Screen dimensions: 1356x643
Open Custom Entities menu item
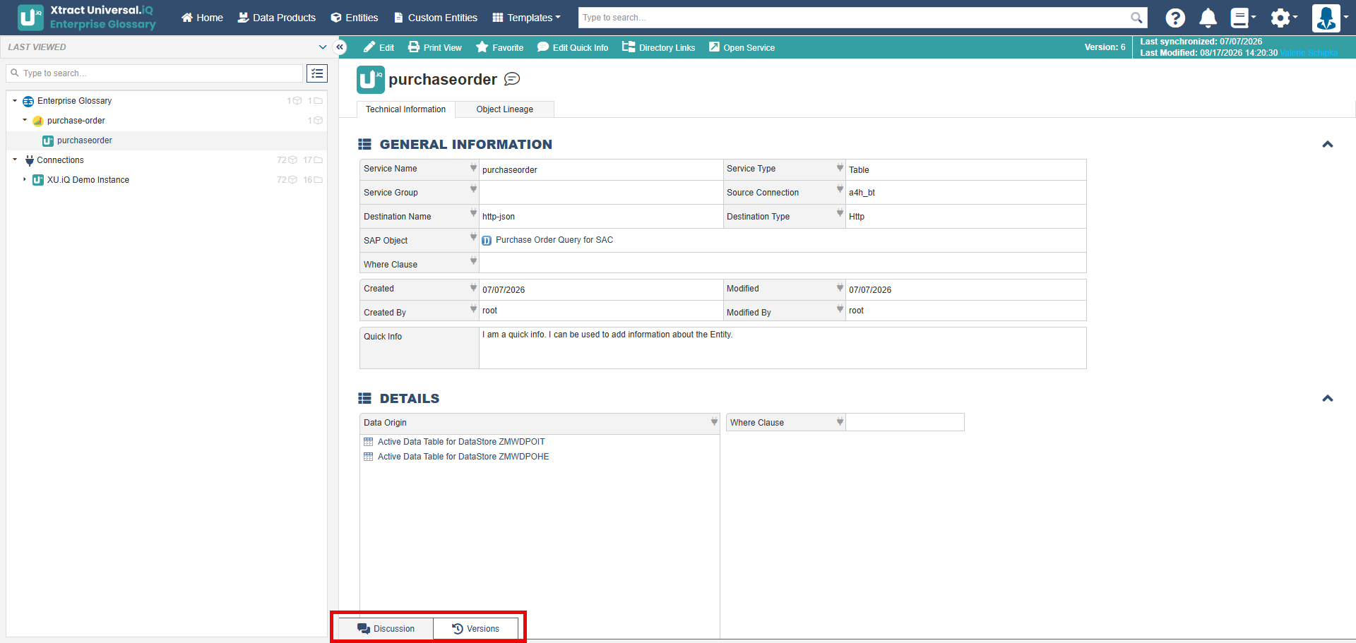pyautogui.click(x=436, y=18)
